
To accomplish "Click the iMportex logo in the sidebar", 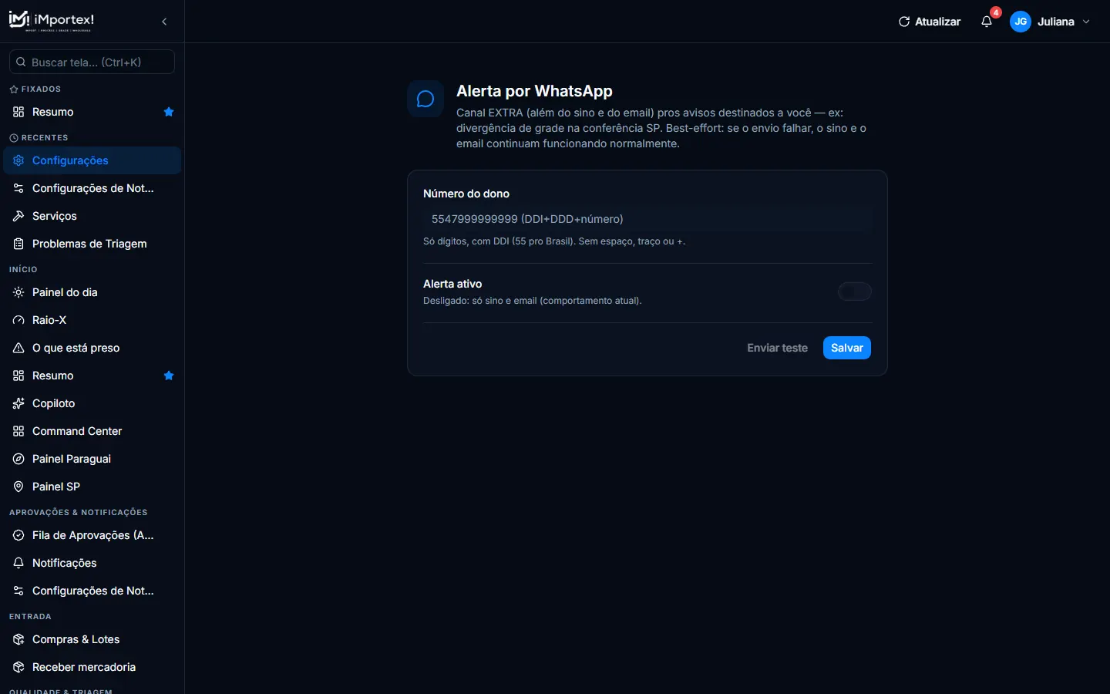I will point(52,21).
